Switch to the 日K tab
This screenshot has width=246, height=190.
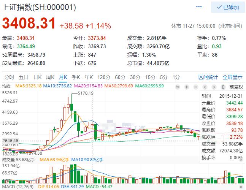(38, 77)
